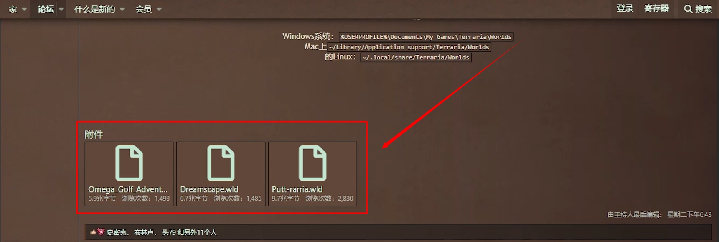
Task: Expand the 家 dropdown arrow
Action: [24, 9]
